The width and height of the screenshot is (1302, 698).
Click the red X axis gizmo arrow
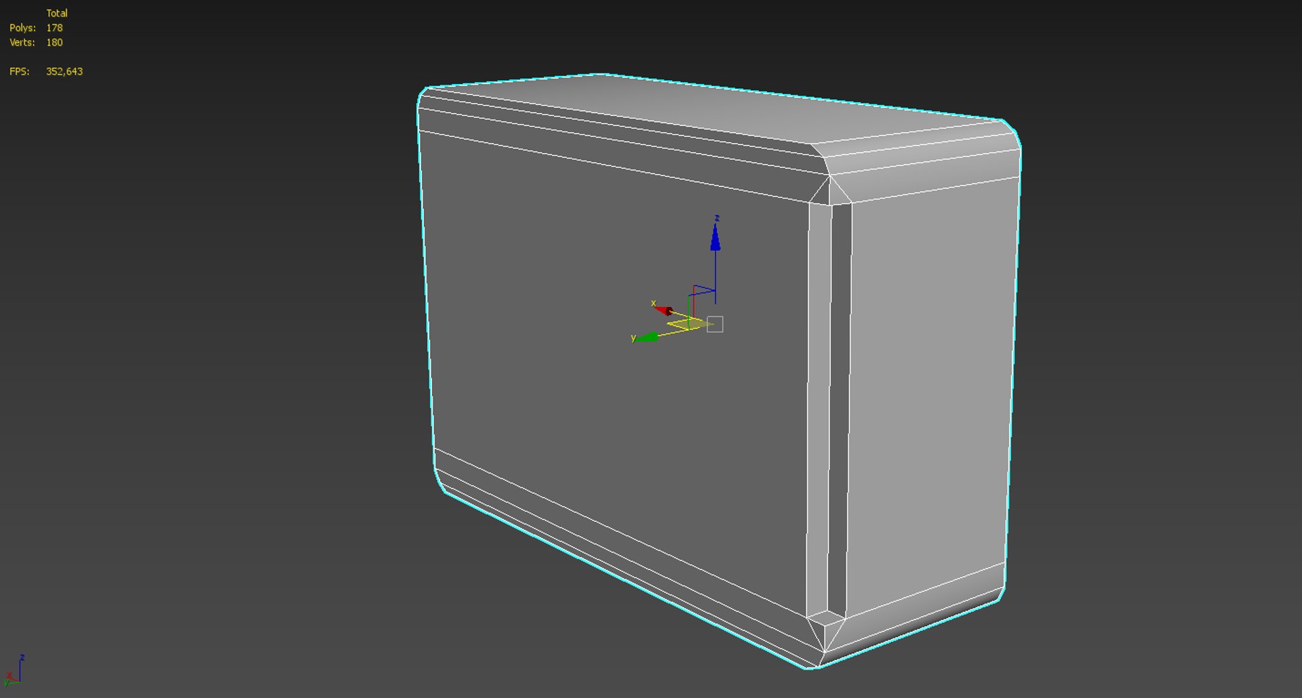pyautogui.click(x=664, y=310)
